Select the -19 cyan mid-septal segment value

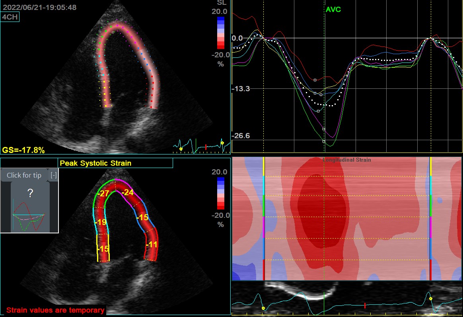(101, 222)
